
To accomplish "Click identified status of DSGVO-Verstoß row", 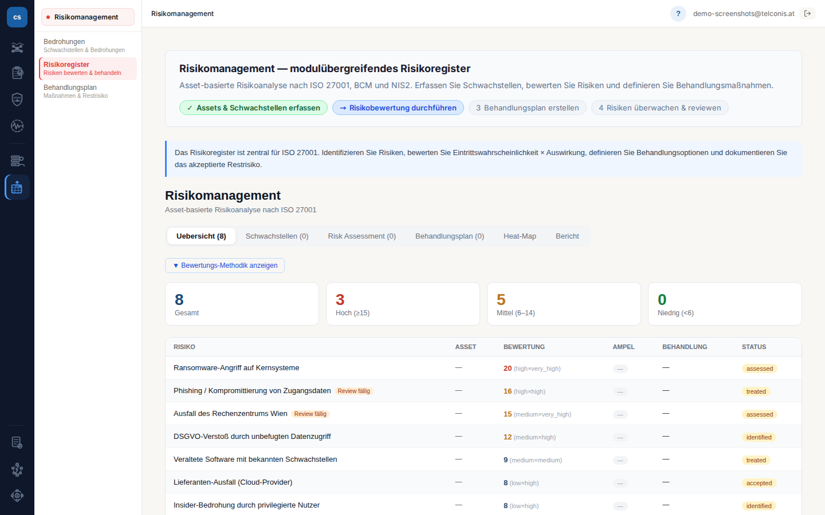I will point(759,437).
